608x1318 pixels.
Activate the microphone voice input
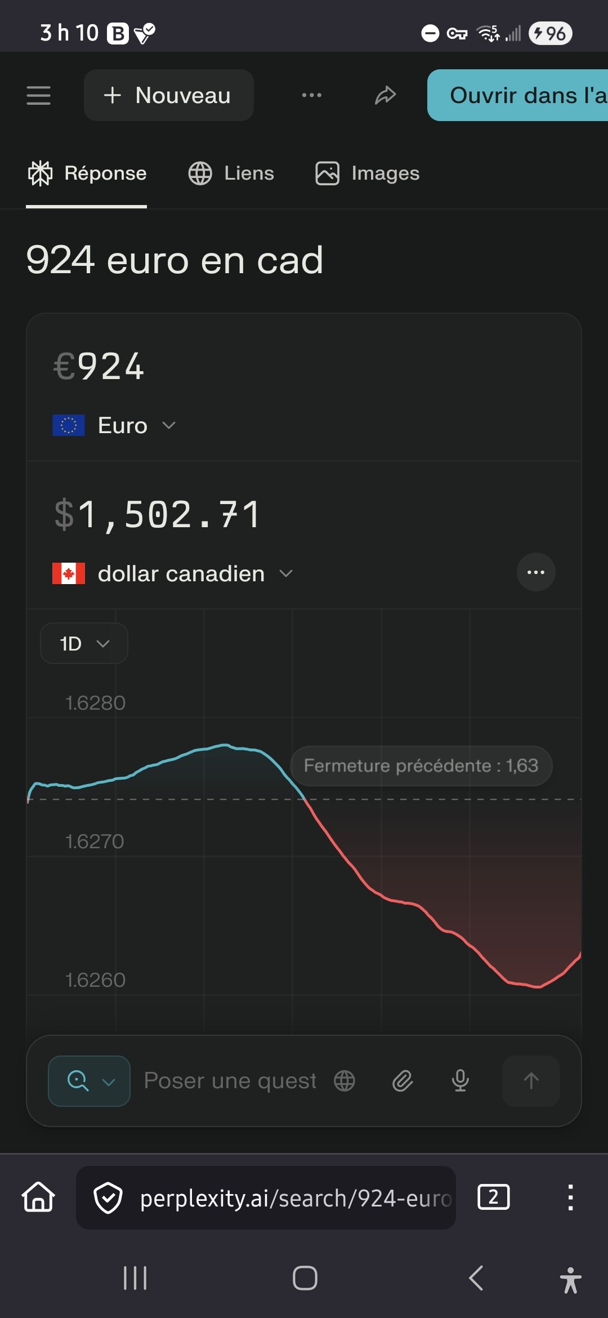(460, 1081)
